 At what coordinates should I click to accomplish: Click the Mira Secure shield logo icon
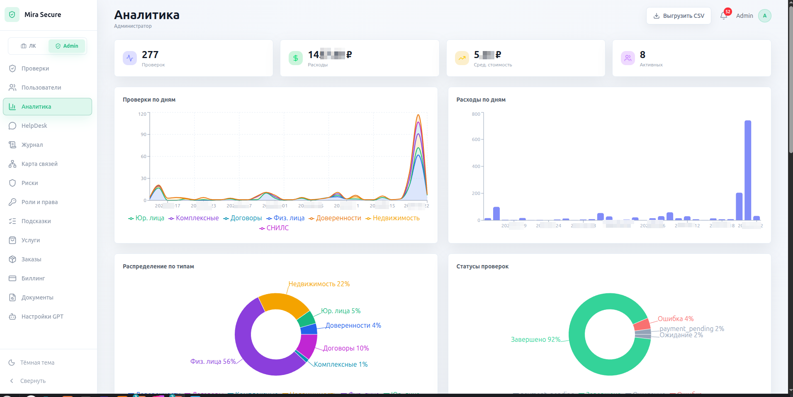click(12, 15)
